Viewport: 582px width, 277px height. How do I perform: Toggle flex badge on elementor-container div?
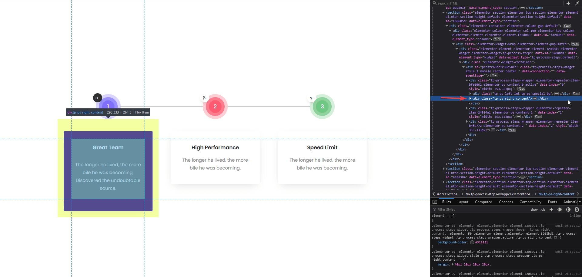[x=567, y=26]
